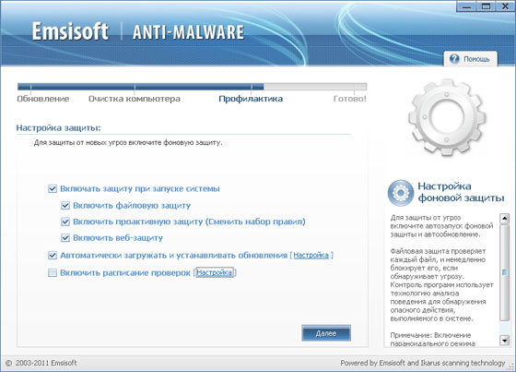Click the large gear icon
Screen dimensions: 516x372
[x=447, y=116]
